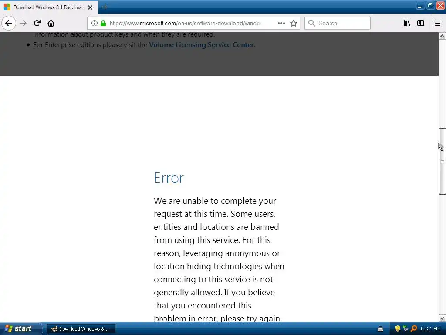The height and width of the screenshot is (335, 446).
Task: Click the network connection tray icon
Action: click(x=405, y=328)
